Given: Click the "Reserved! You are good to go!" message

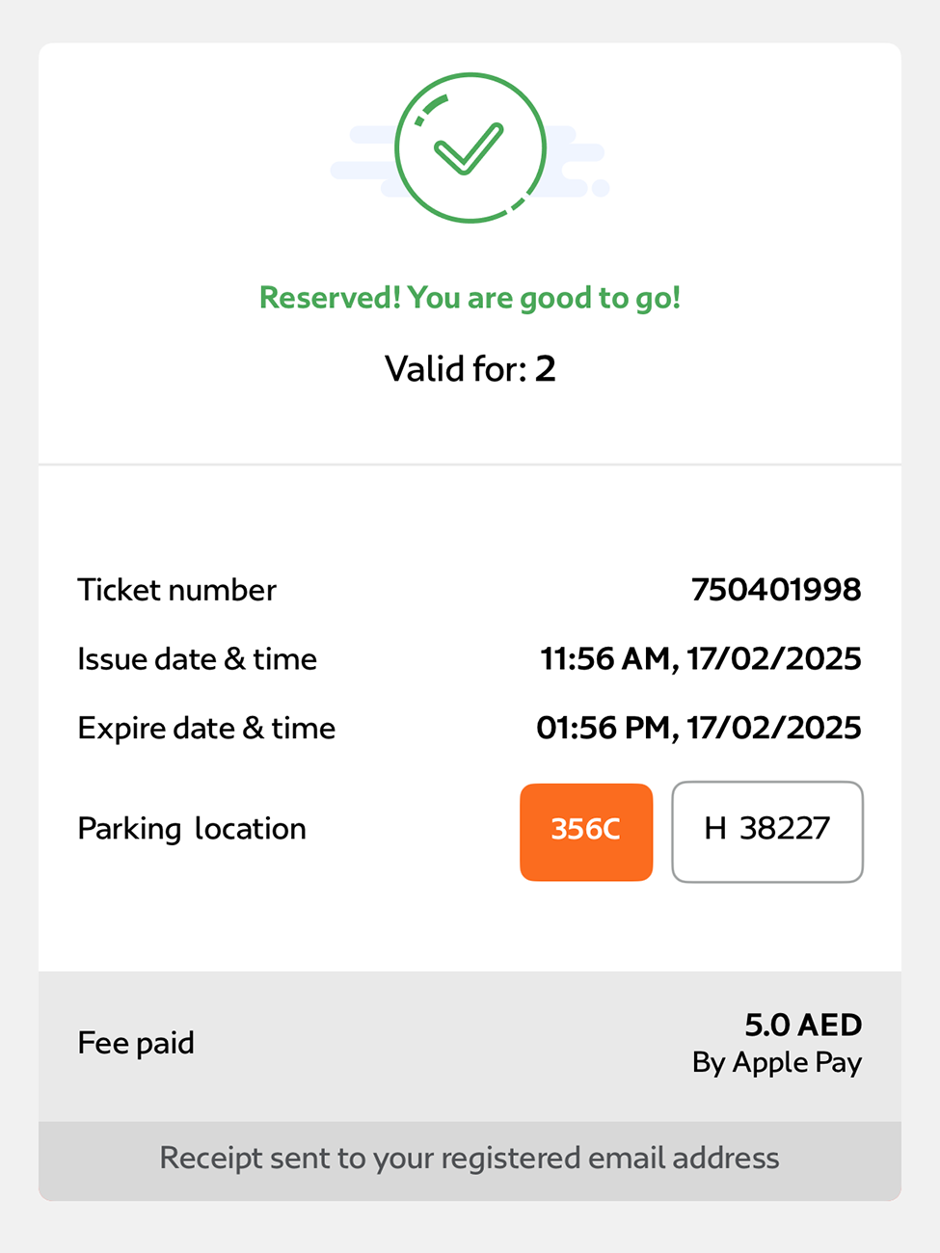Looking at the screenshot, I should (470, 298).
